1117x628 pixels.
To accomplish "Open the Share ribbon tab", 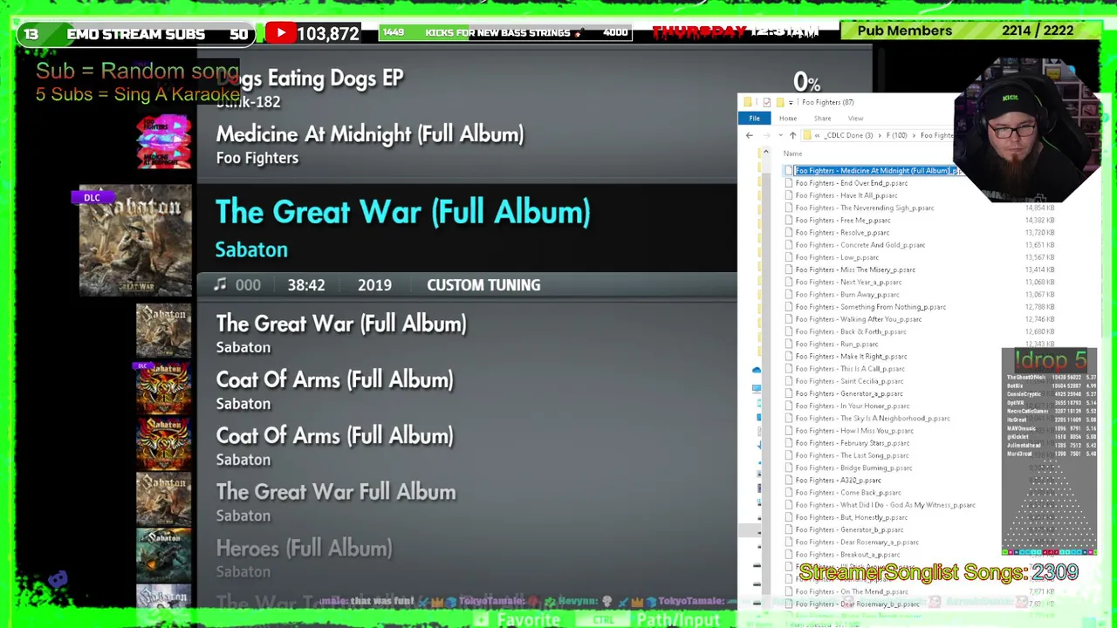I will 822,119.
